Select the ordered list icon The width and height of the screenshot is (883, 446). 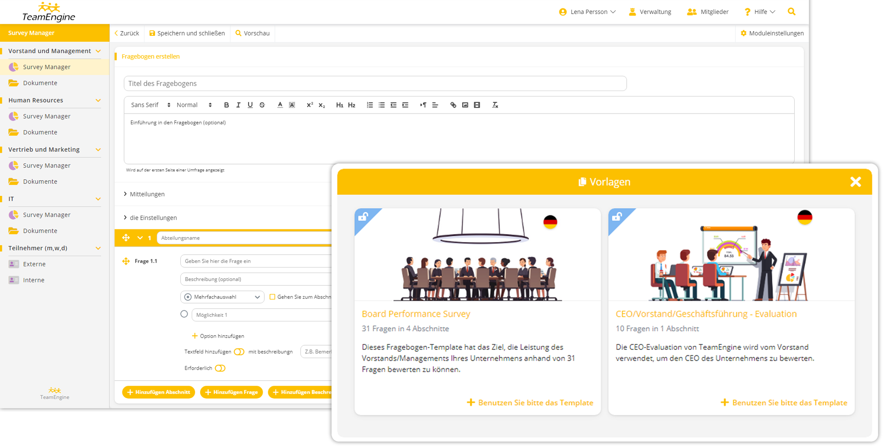(x=370, y=105)
